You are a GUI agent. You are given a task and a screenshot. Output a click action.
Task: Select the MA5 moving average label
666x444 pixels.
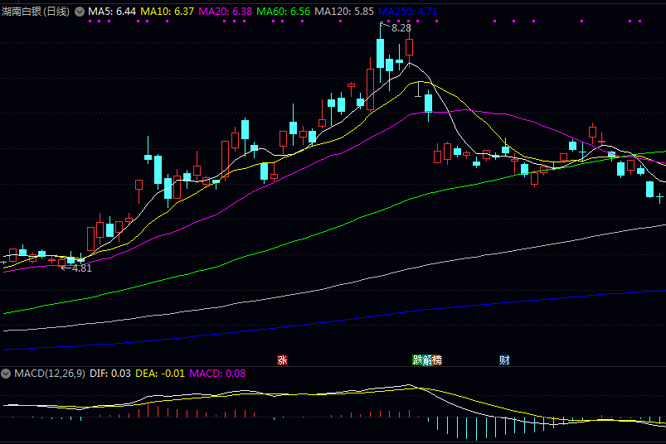click(112, 12)
